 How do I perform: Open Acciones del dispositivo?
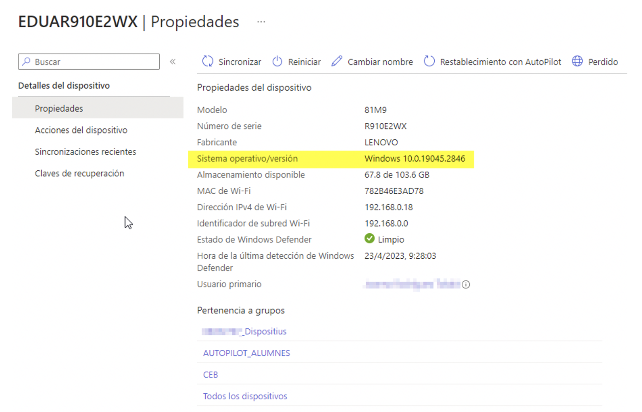coord(81,130)
